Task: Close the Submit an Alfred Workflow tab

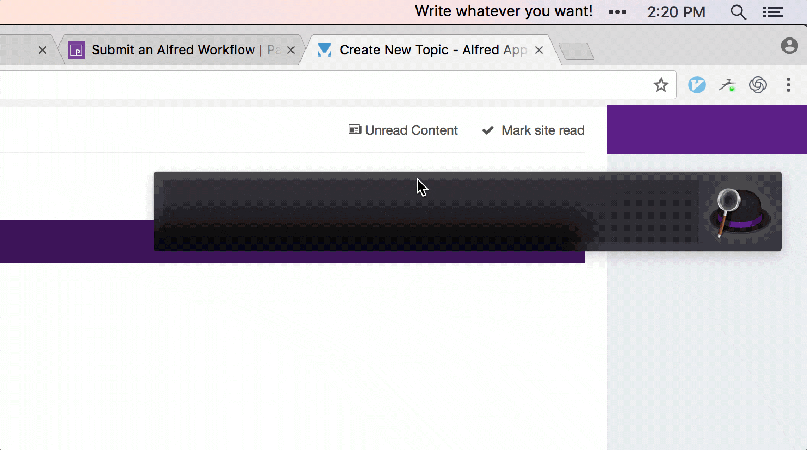Action: point(291,50)
